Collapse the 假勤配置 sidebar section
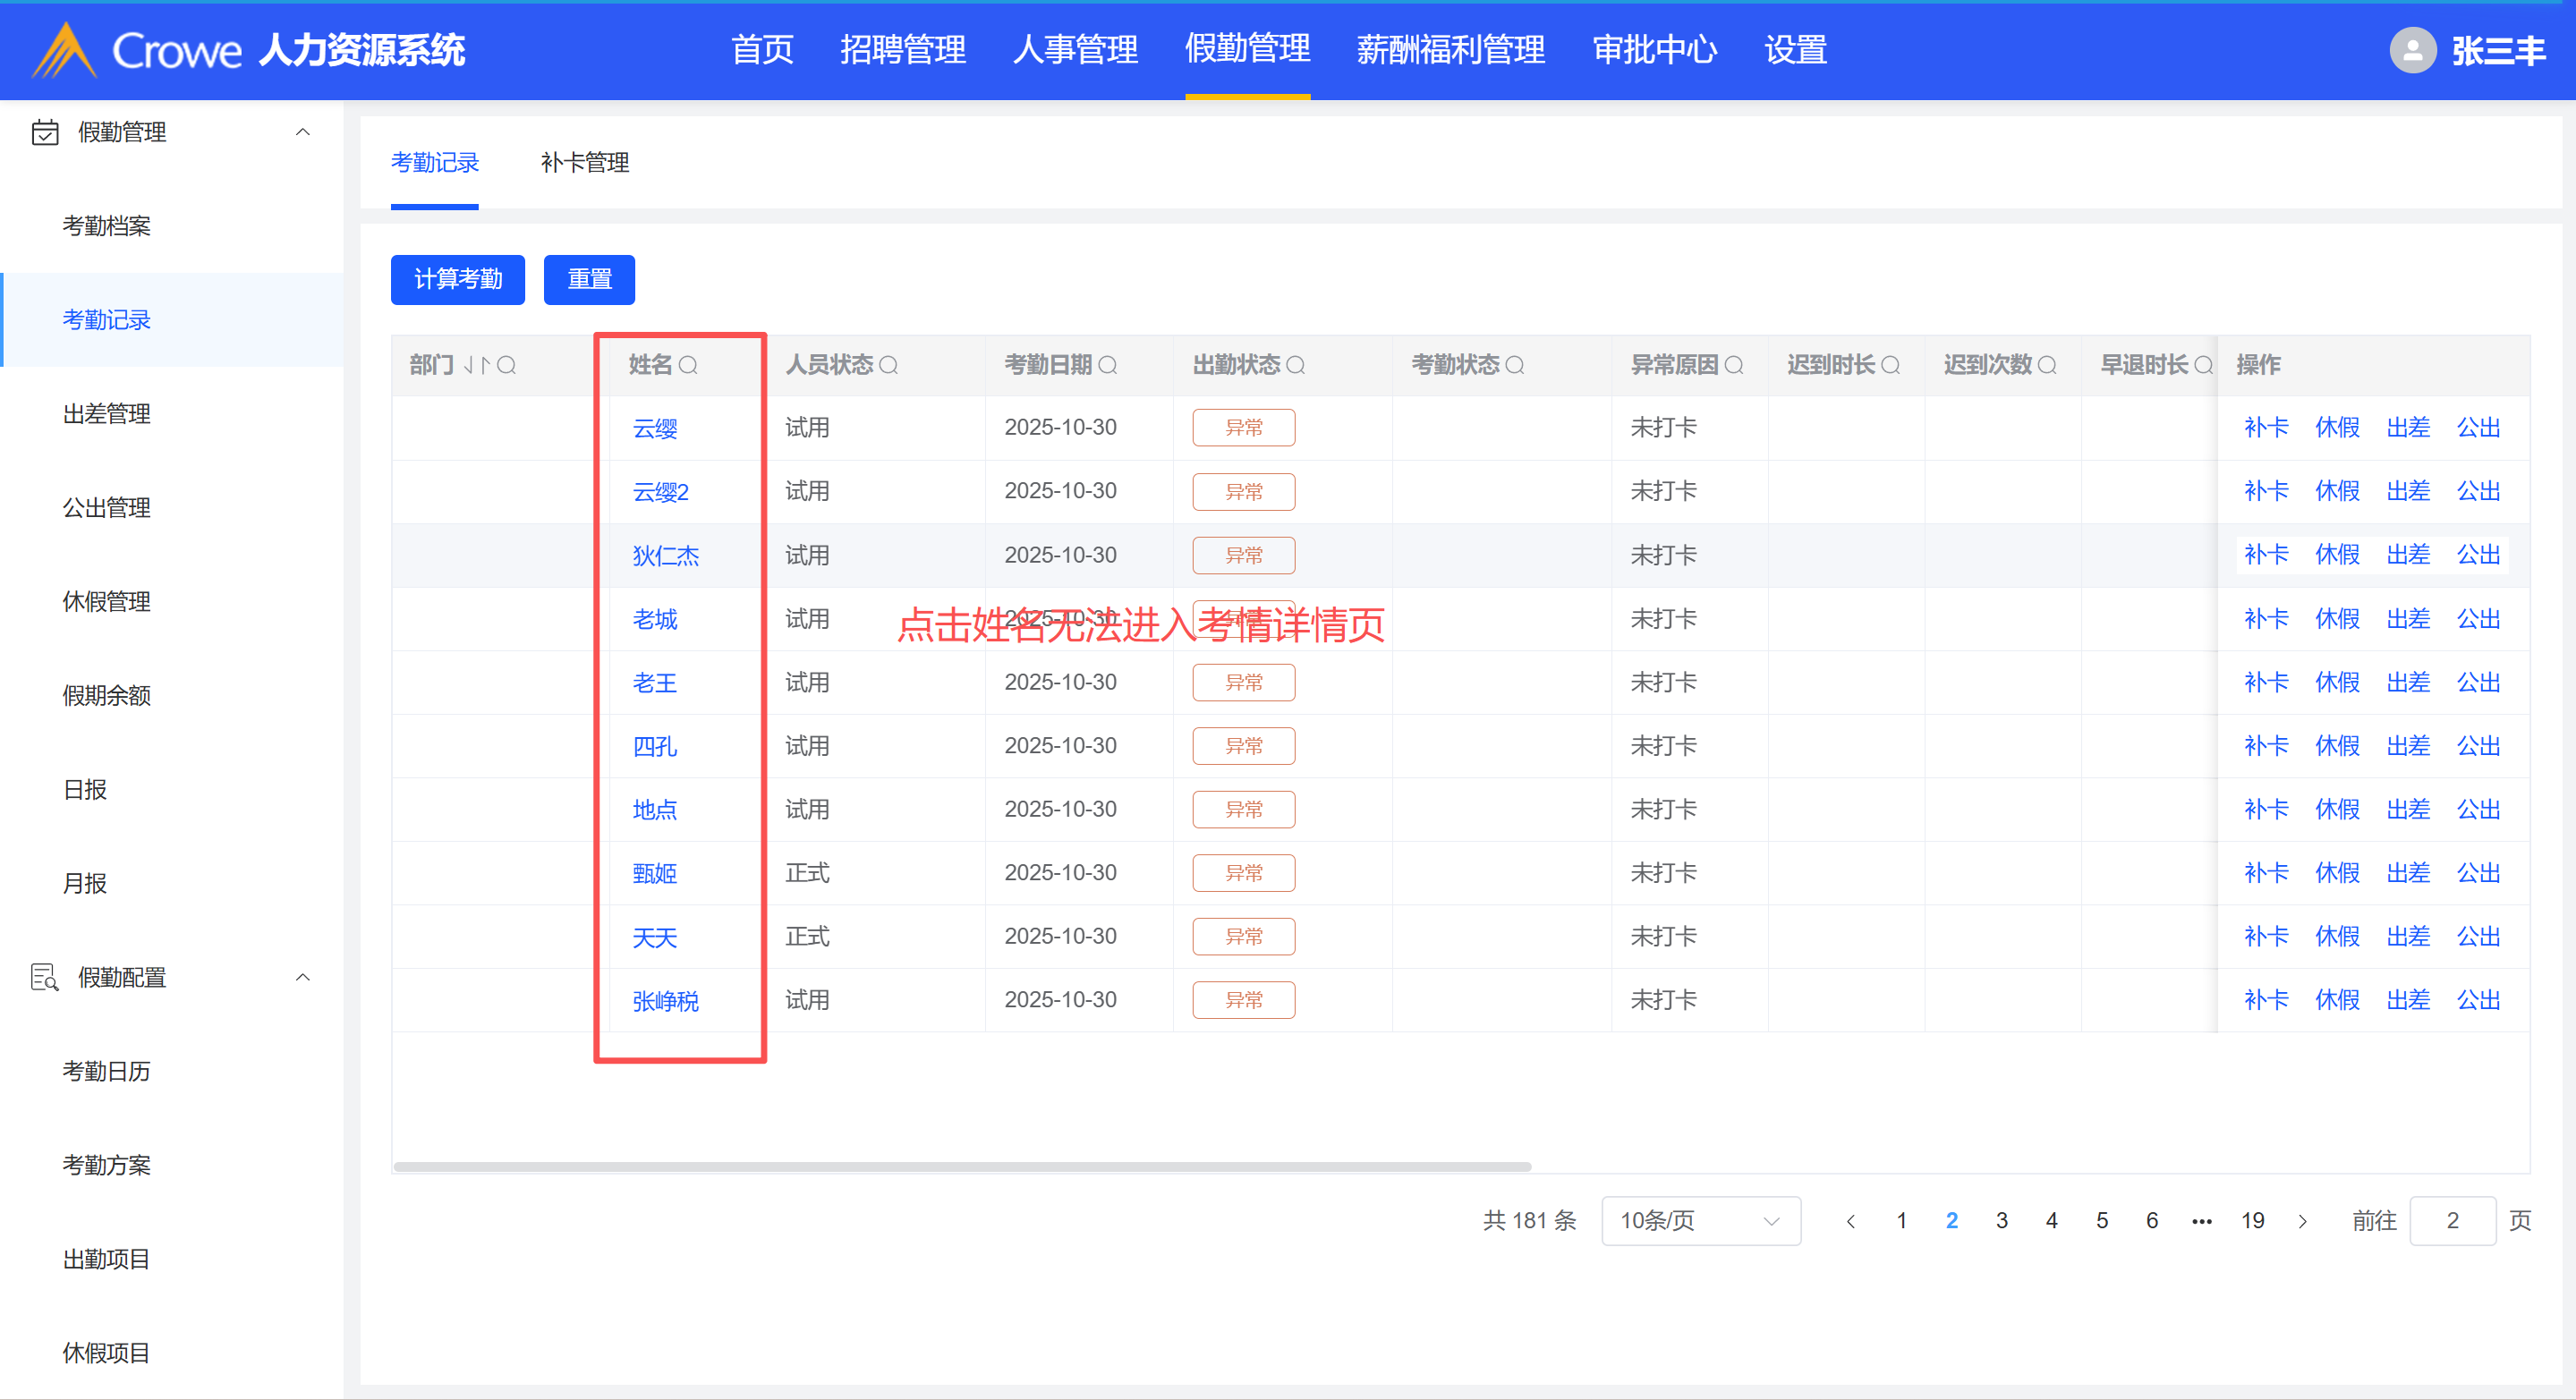2576x1400 pixels. 302,977
